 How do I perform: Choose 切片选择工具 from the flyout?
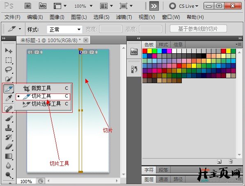click(43, 104)
